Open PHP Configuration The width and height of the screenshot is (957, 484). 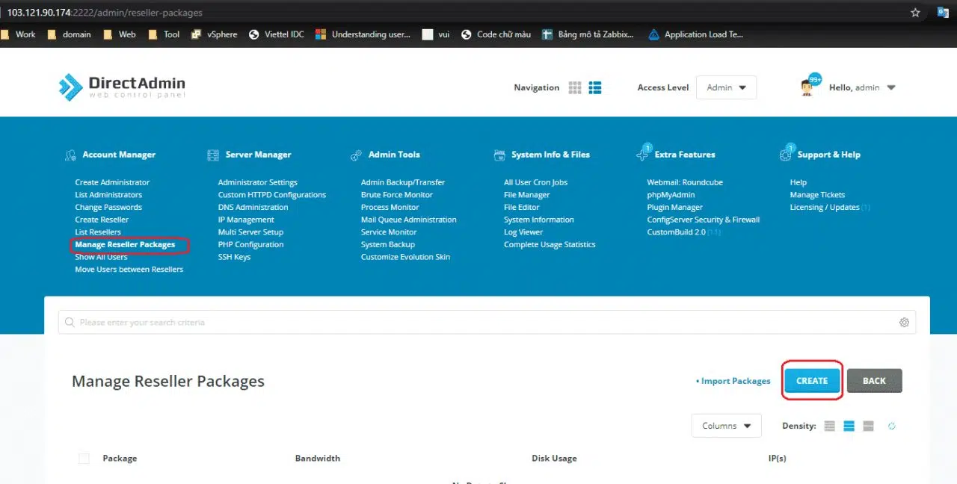[250, 244]
